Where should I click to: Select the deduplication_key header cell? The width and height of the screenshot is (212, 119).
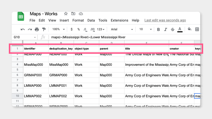[x=61, y=49]
